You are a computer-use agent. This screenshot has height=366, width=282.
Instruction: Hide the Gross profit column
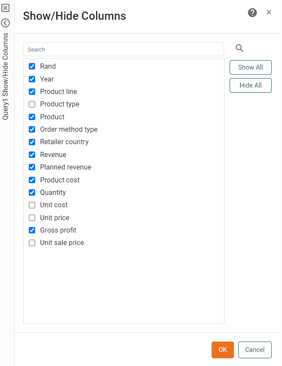click(x=32, y=230)
